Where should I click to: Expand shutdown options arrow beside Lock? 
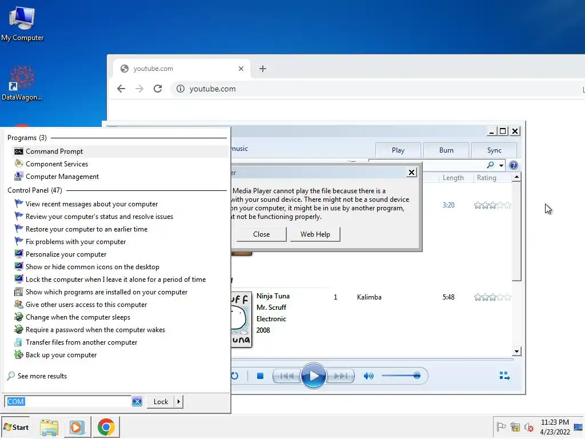179,402
